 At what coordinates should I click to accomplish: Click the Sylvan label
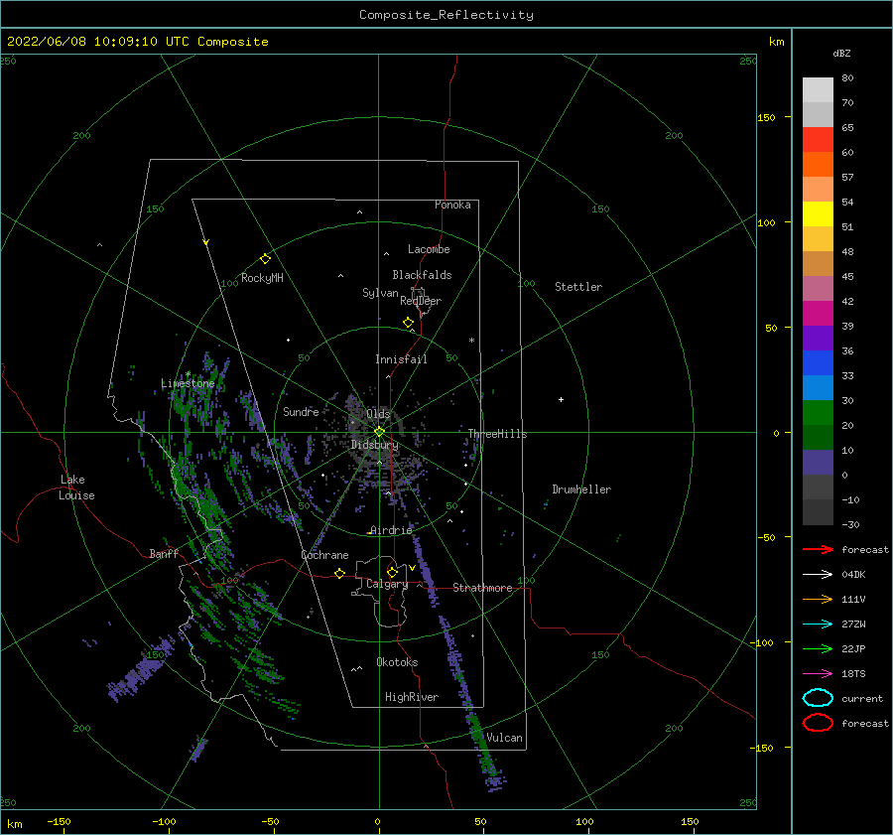[x=380, y=293]
